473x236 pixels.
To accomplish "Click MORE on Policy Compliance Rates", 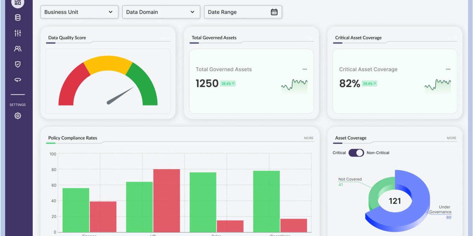I will [x=309, y=138].
